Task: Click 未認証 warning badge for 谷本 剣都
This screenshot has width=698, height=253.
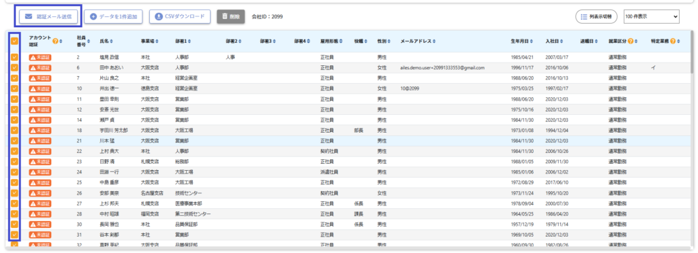Action: 40,235
